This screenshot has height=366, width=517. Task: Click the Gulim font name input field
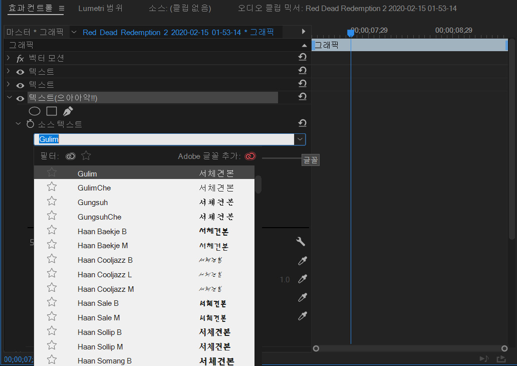tap(164, 139)
